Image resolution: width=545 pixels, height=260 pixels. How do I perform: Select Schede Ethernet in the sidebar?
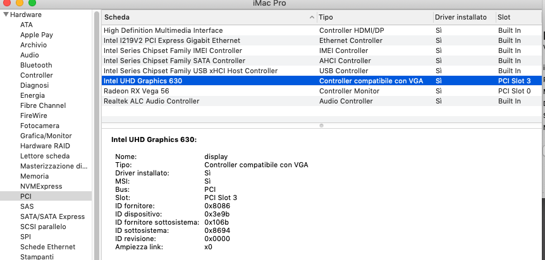click(x=47, y=246)
